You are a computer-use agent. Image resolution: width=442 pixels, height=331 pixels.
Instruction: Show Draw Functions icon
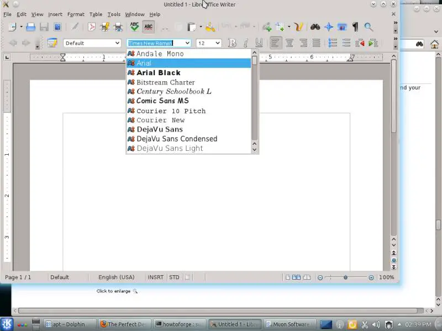(x=299, y=27)
